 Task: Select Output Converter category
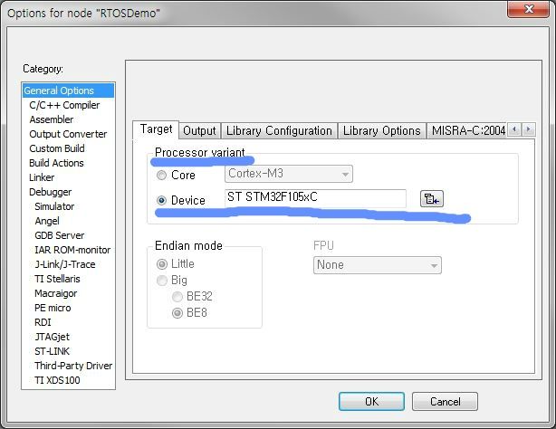tap(68, 134)
